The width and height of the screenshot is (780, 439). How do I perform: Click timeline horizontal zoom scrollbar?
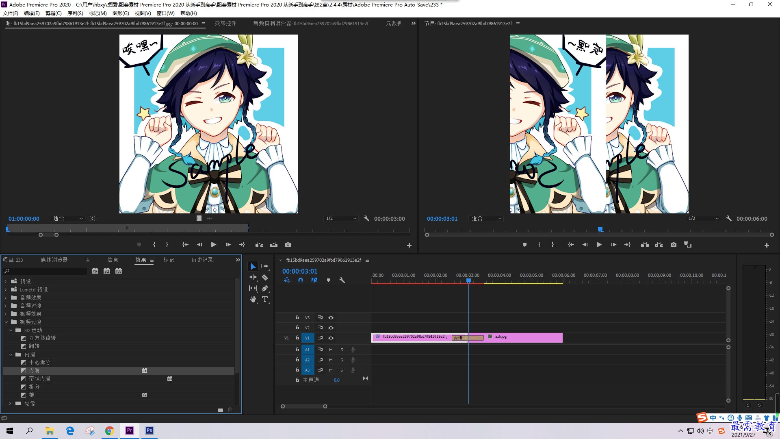304,406
